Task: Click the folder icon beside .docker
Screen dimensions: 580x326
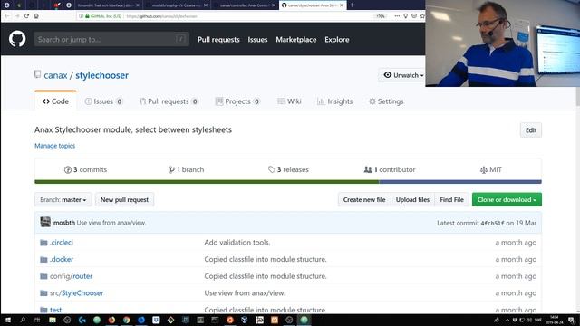Action: click(x=43, y=260)
